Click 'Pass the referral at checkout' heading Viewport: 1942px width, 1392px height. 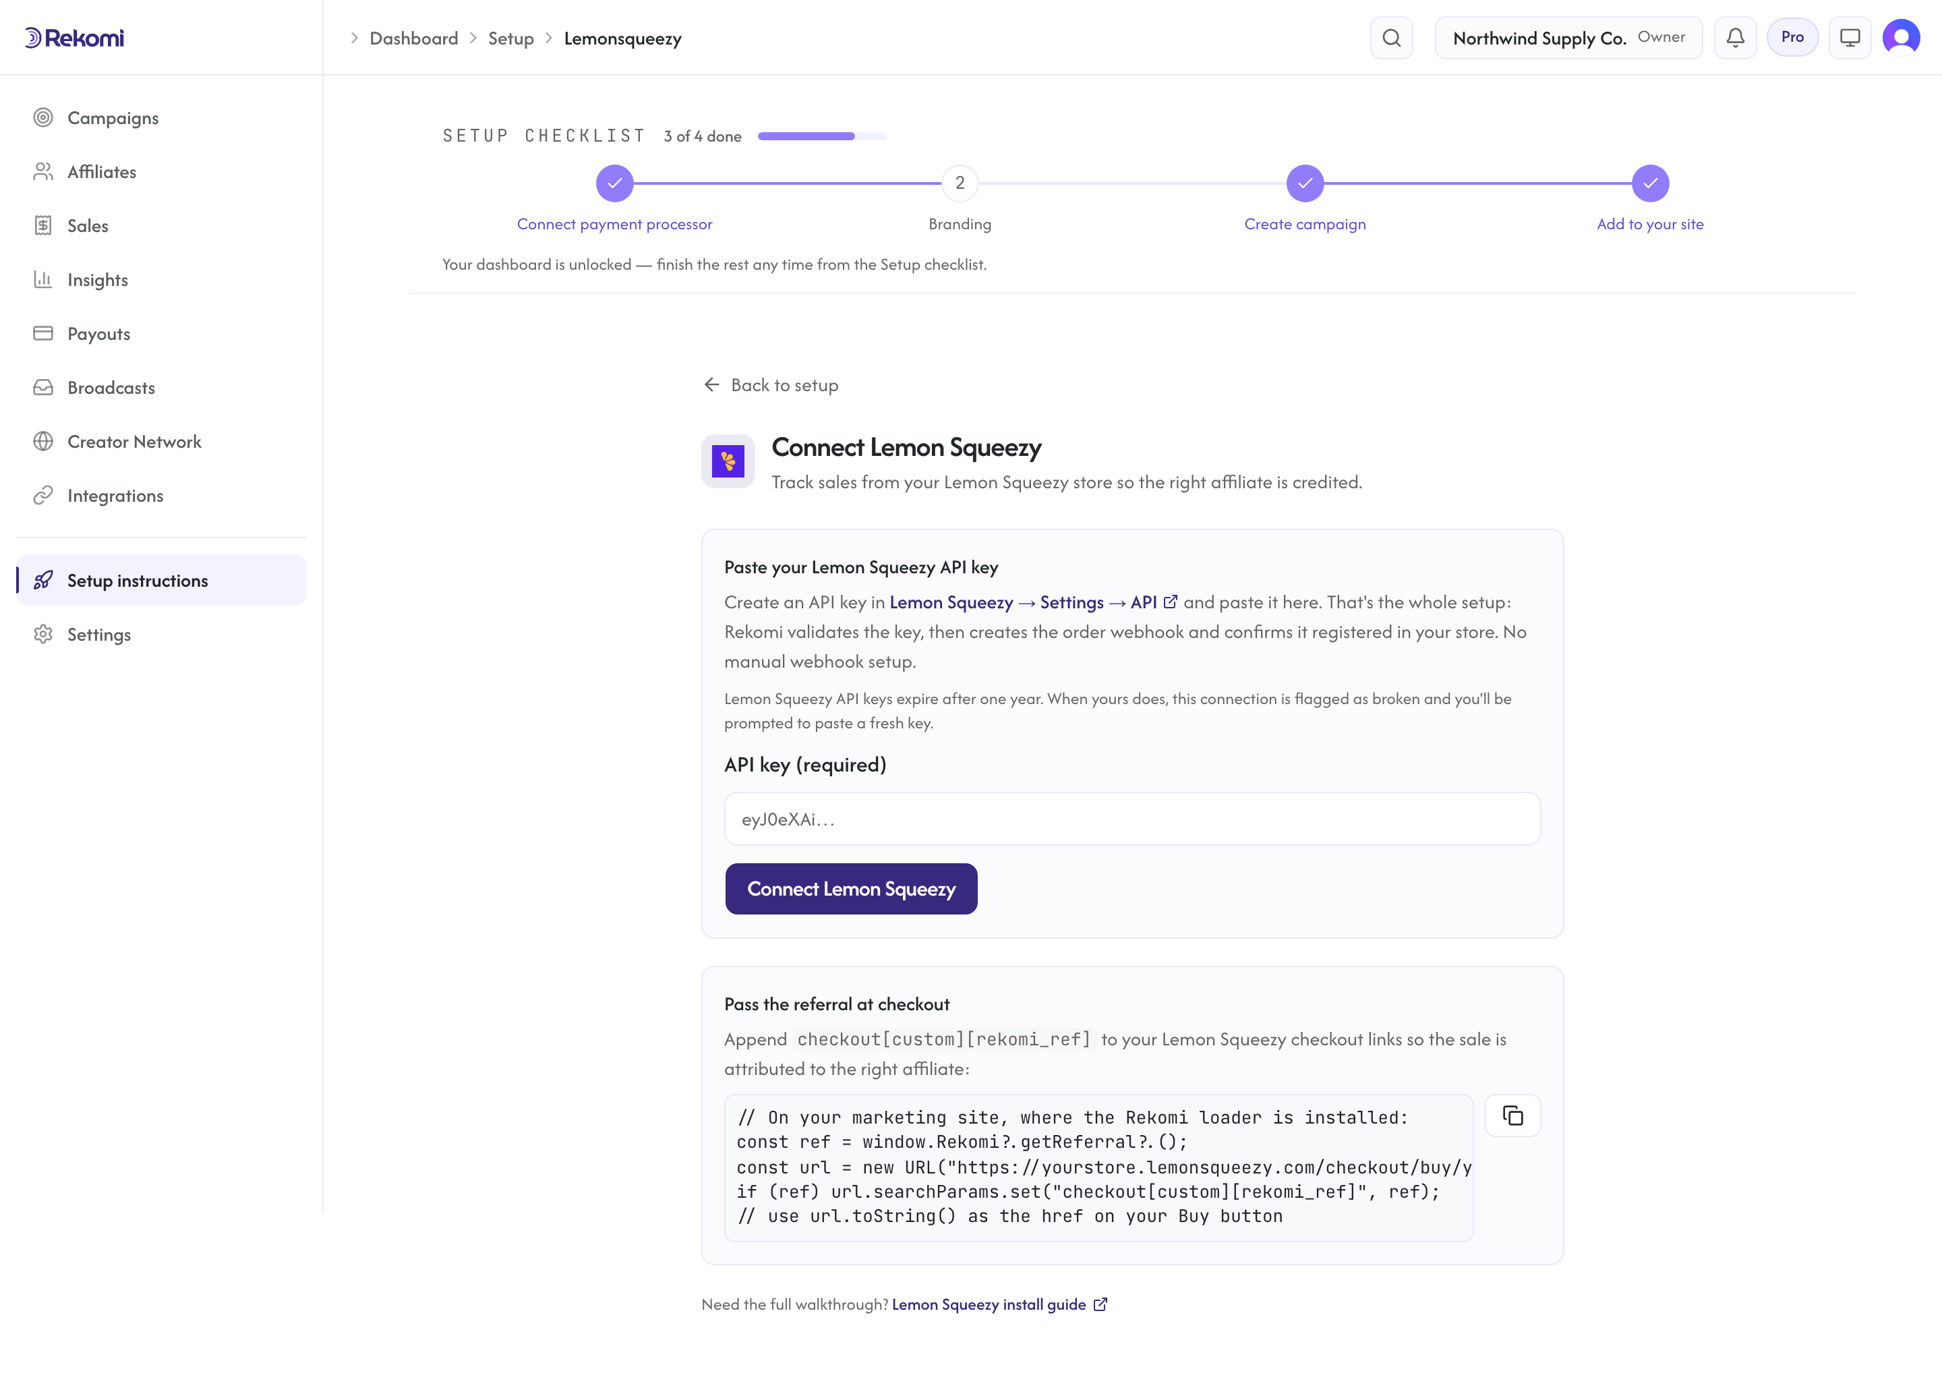[837, 1004]
